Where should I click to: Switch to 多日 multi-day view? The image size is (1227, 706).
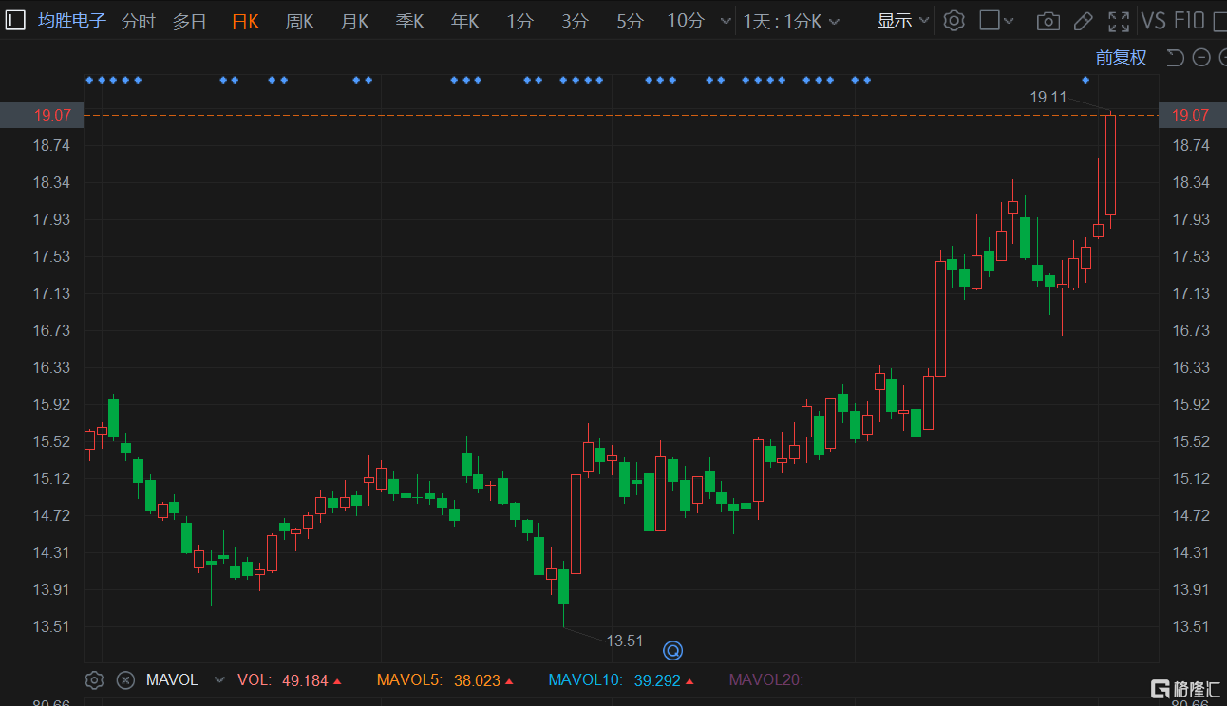(x=189, y=21)
